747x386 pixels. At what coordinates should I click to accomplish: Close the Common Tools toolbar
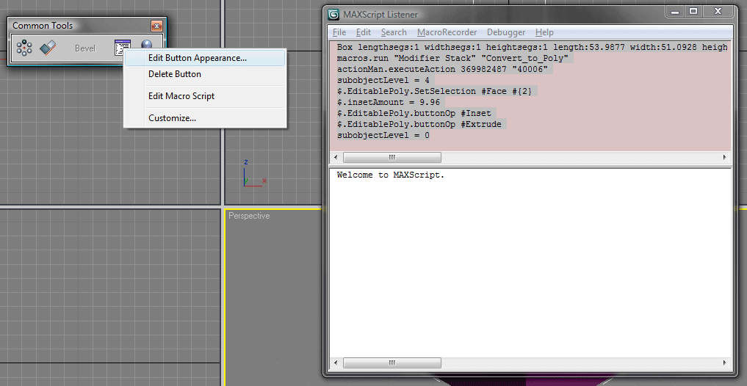[x=156, y=26]
